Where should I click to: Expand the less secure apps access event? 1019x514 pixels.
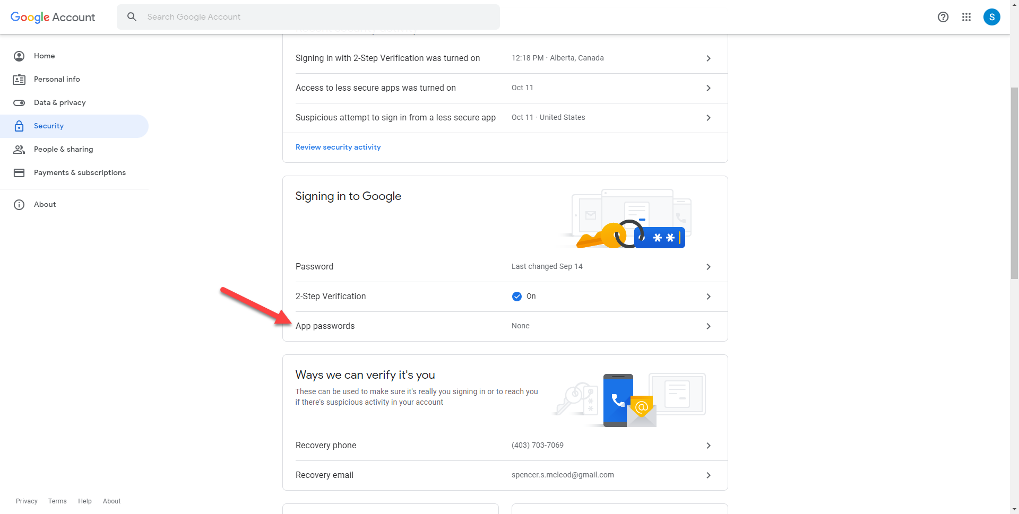click(709, 88)
